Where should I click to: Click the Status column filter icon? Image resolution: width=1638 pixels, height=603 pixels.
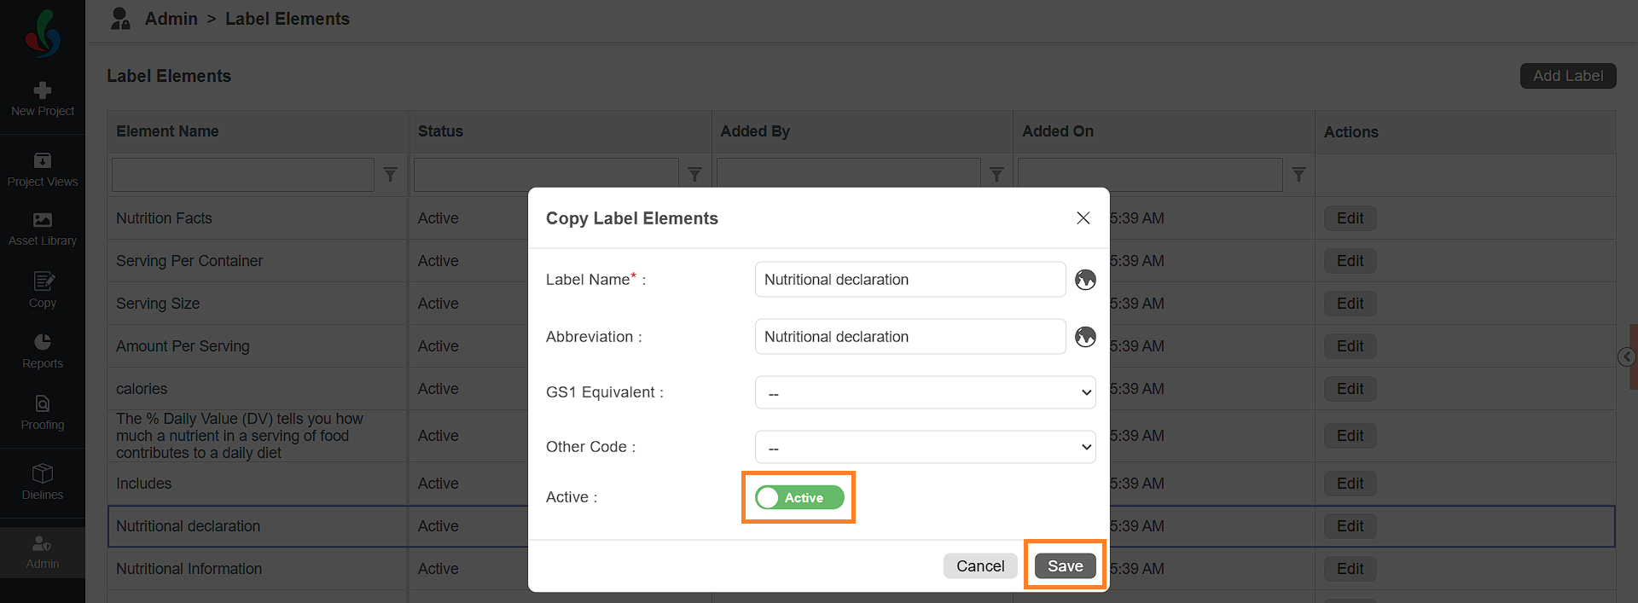[694, 175]
